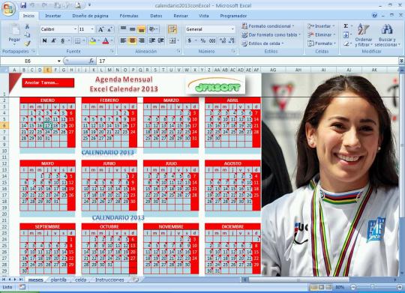Click the thousands separator 000 icon
Image resolution: width=405 pixels, height=293 pixels.
(212, 40)
